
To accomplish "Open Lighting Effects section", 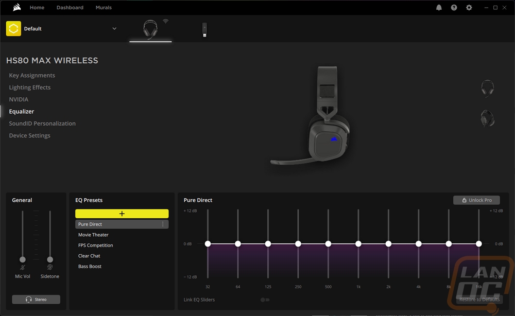I will click(29, 87).
